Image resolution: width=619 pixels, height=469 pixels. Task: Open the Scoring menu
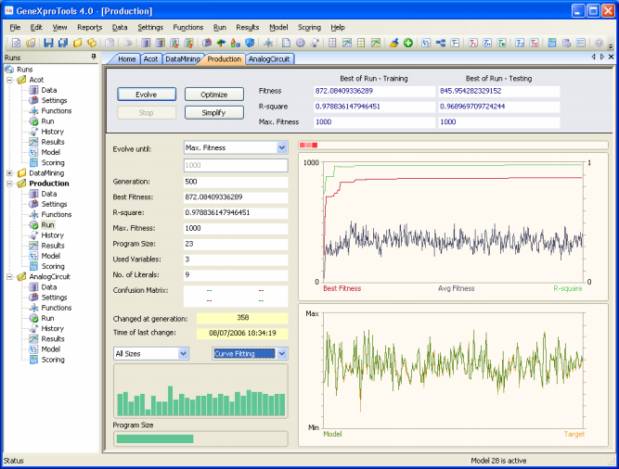pos(309,27)
